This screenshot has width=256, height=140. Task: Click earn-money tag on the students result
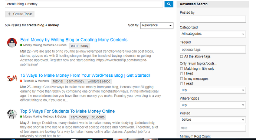[79, 117]
